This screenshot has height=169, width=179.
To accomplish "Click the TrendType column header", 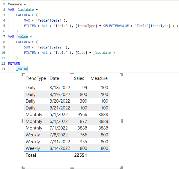I will click(36, 78).
